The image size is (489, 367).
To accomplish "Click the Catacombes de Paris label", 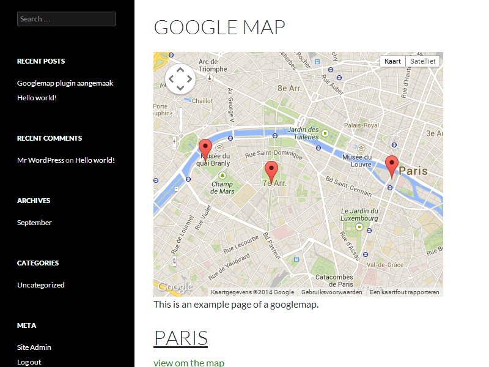I will (x=334, y=281).
